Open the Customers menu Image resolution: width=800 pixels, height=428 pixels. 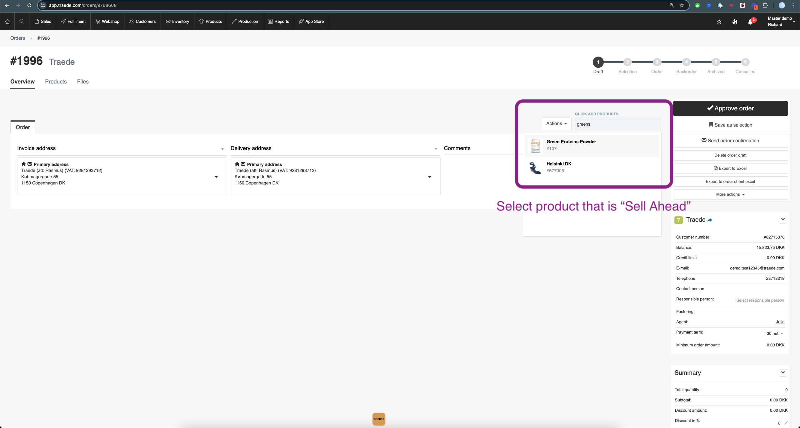[x=142, y=22]
